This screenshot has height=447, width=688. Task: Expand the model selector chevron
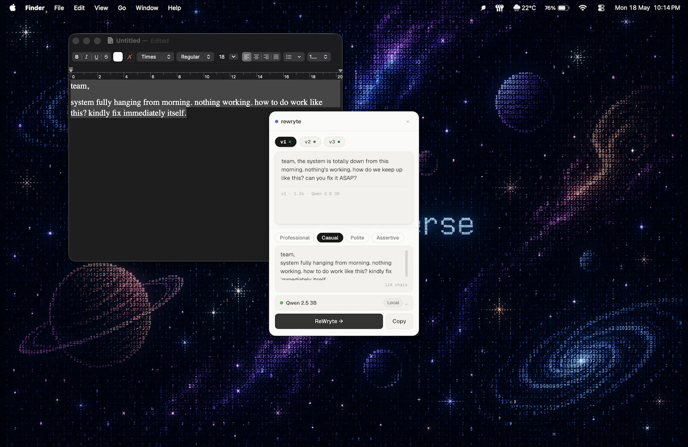[406, 304]
